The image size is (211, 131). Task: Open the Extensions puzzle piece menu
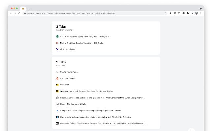click(192, 13)
